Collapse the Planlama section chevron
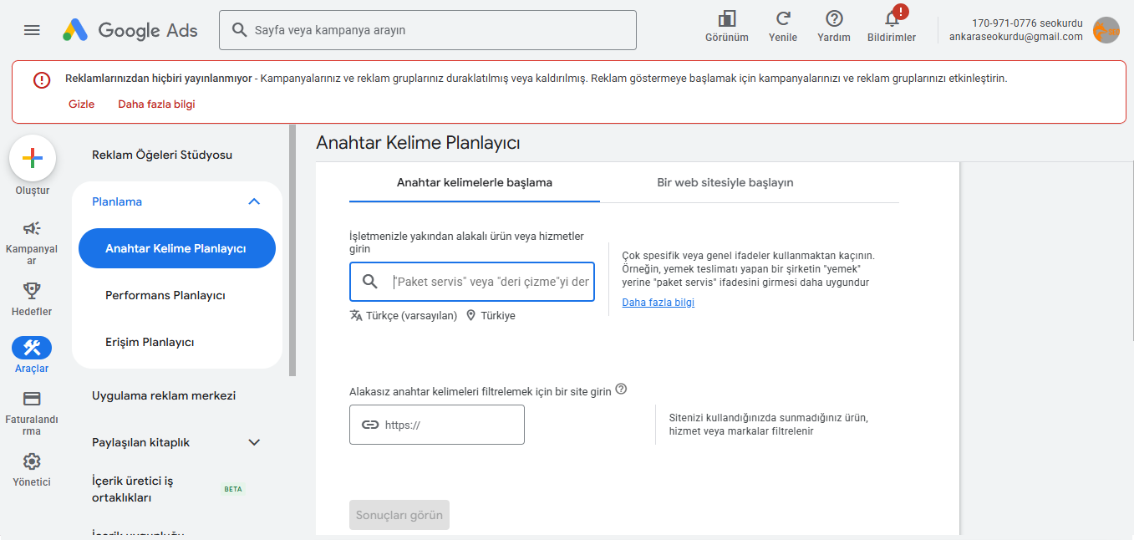 (x=254, y=201)
